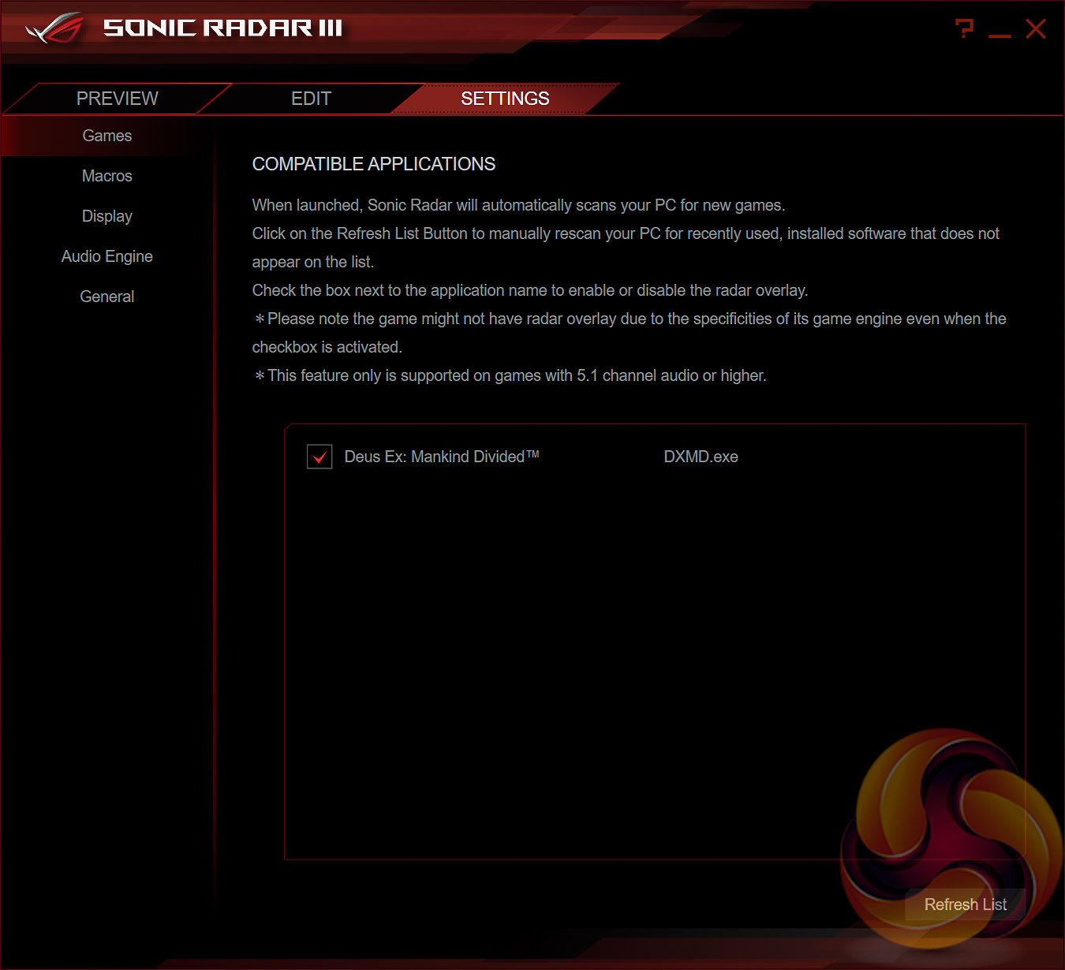Open the Audio Engine settings section
Image resolution: width=1065 pixels, height=970 pixels.
pyautogui.click(x=107, y=256)
